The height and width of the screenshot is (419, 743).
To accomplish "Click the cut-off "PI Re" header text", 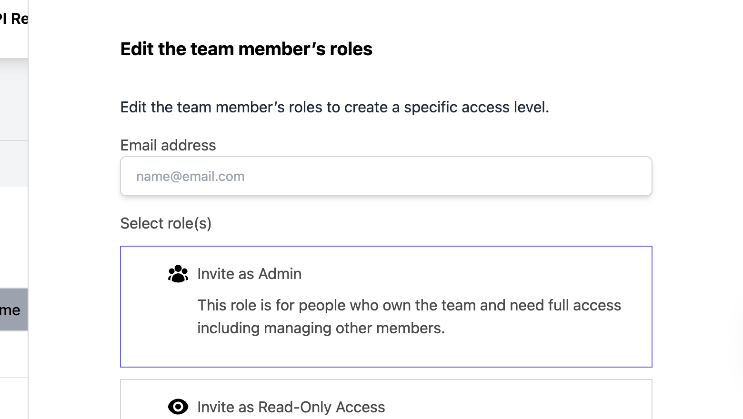I will pos(13,19).
